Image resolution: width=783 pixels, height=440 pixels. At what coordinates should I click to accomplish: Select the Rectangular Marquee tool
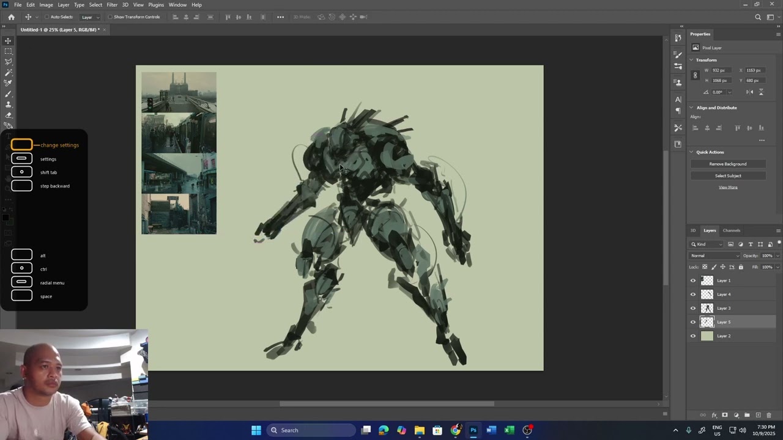8,51
